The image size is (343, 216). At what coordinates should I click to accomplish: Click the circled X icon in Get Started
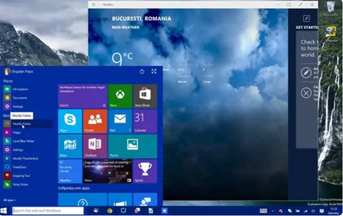[x=306, y=93]
